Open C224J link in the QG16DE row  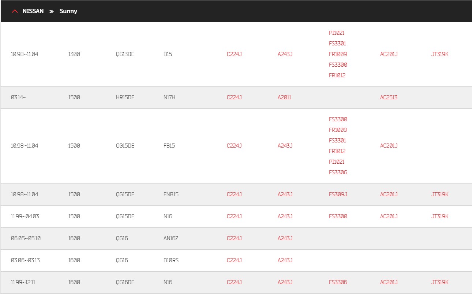click(234, 282)
